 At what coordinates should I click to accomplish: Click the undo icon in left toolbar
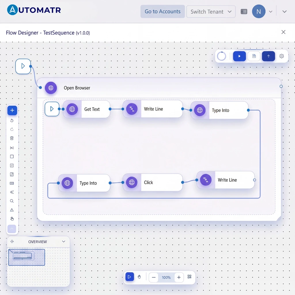12,120
